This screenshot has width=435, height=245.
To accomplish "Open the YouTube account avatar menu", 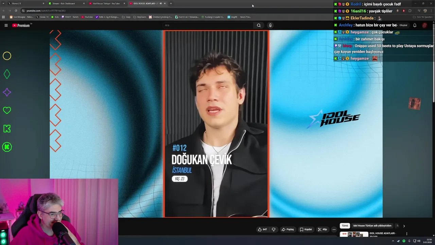I will pyautogui.click(x=424, y=25).
